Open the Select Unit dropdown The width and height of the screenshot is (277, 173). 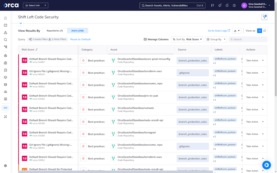tap(35, 5)
